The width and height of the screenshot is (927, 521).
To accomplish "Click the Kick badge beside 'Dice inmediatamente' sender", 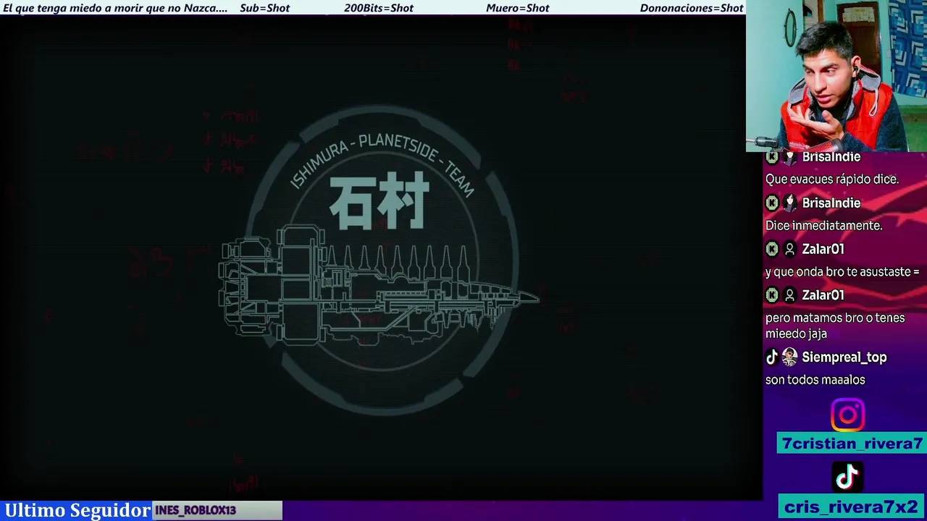I will 772,203.
